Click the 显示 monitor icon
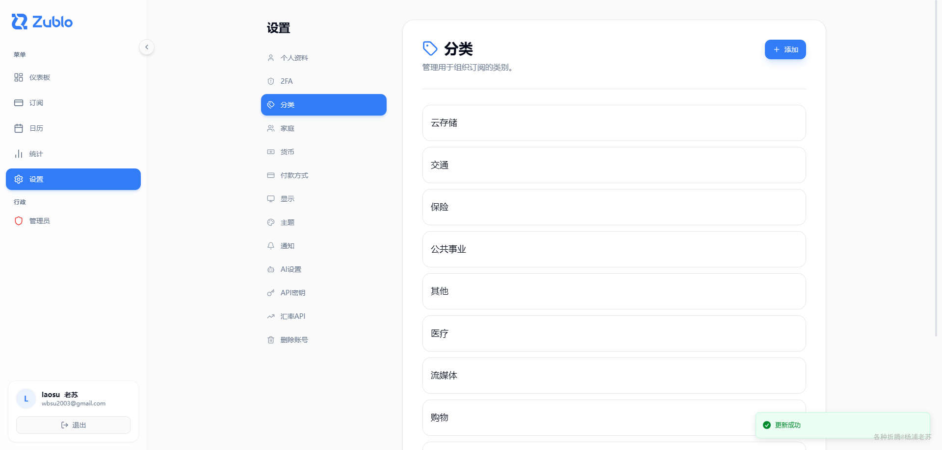The height and width of the screenshot is (450, 942). tap(271, 199)
